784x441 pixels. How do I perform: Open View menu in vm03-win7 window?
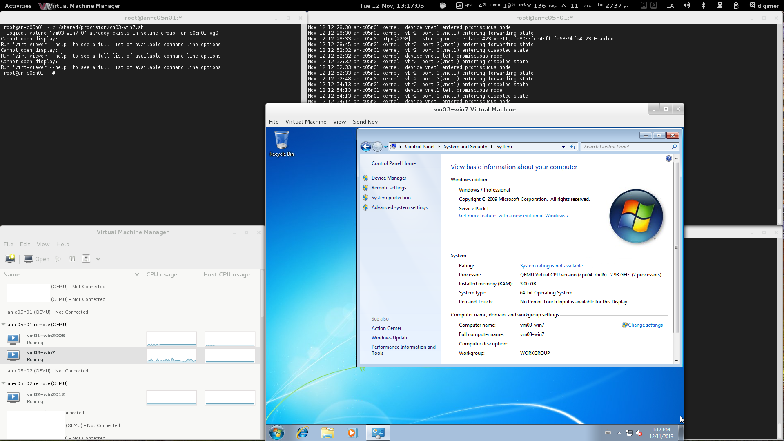(339, 122)
